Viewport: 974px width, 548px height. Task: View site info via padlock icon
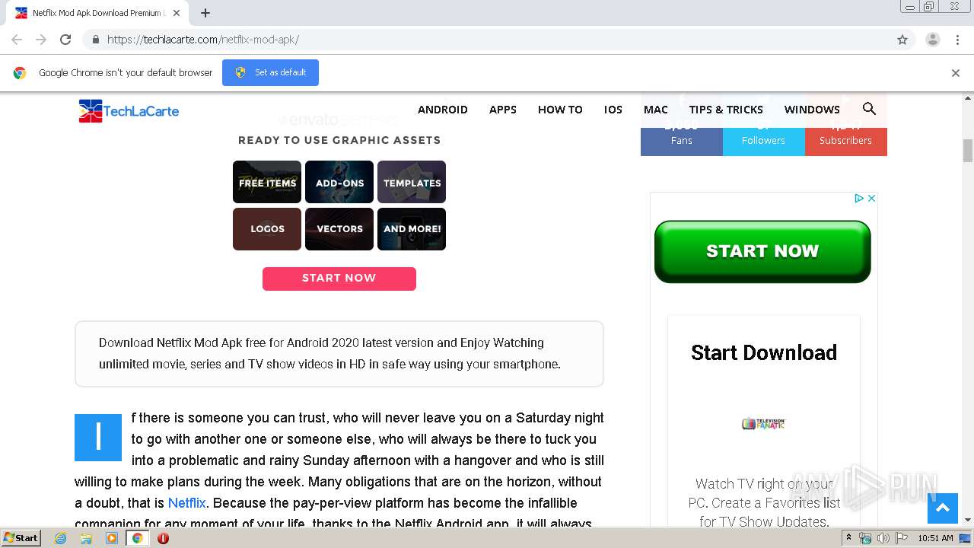pyautogui.click(x=96, y=40)
